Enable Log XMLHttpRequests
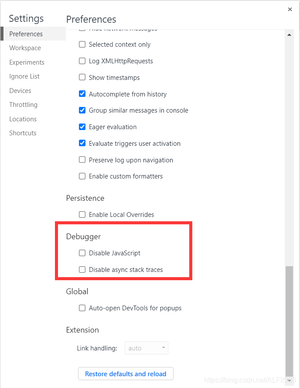The height and width of the screenshot is (388, 300). pos(82,61)
